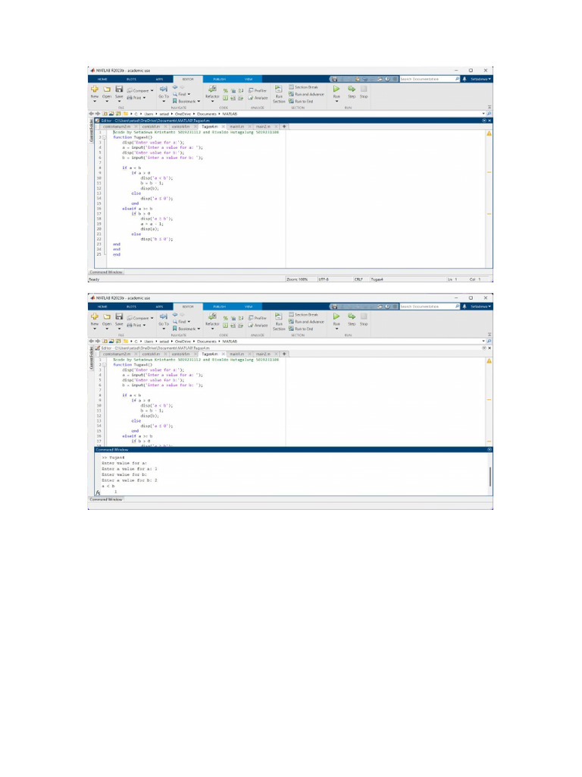
Task: Click the New file icon in upper MATLAB window
Action: point(95,90)
